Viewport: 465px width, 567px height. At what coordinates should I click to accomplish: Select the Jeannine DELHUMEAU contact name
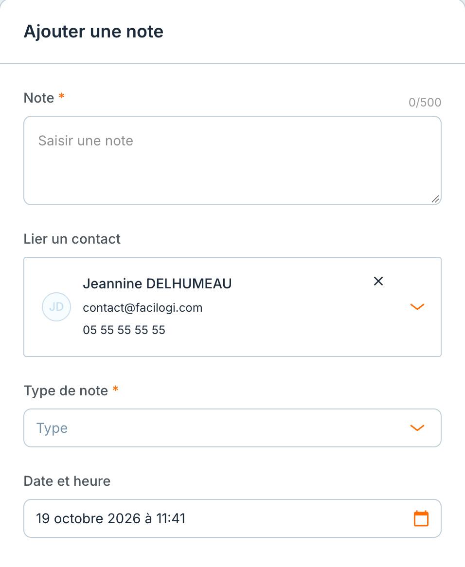(x=157, y=283)
